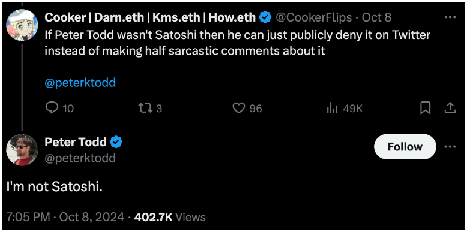Click Peter Todd's profile picture
The height and width of the screenshot is (232, 467).
[22, 150]
